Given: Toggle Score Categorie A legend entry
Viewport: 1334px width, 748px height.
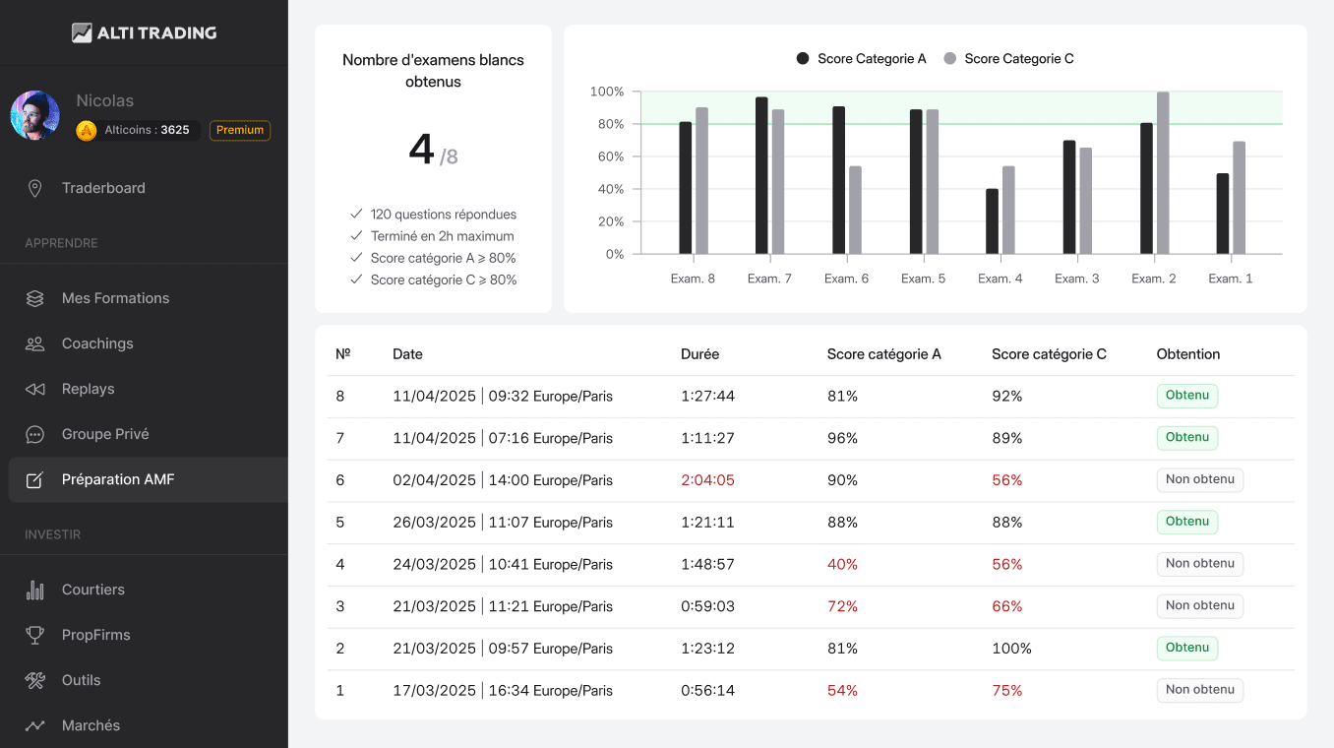Looking at the screenshot, I should click(x=862, y=59).
